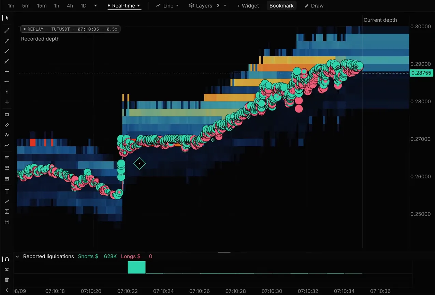The image size is (435, 295).
Task: Click the Bookmark button
Action: coord(281,6)
